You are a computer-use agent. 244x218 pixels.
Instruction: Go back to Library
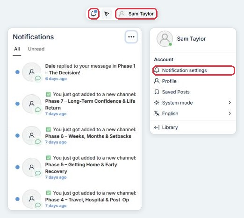point(193,127)
